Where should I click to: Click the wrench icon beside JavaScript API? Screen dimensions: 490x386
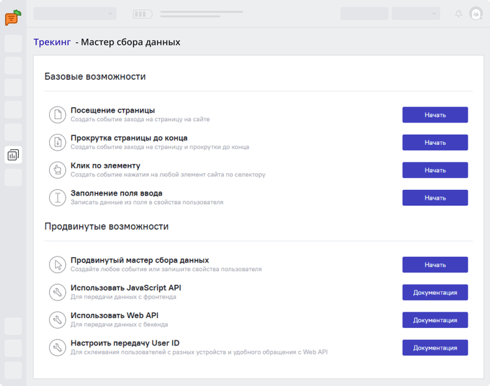tap(57, 292)
